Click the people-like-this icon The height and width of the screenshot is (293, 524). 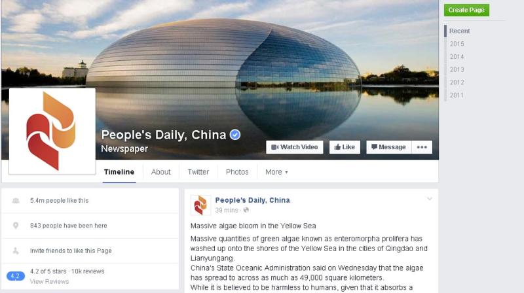point(16,201)
